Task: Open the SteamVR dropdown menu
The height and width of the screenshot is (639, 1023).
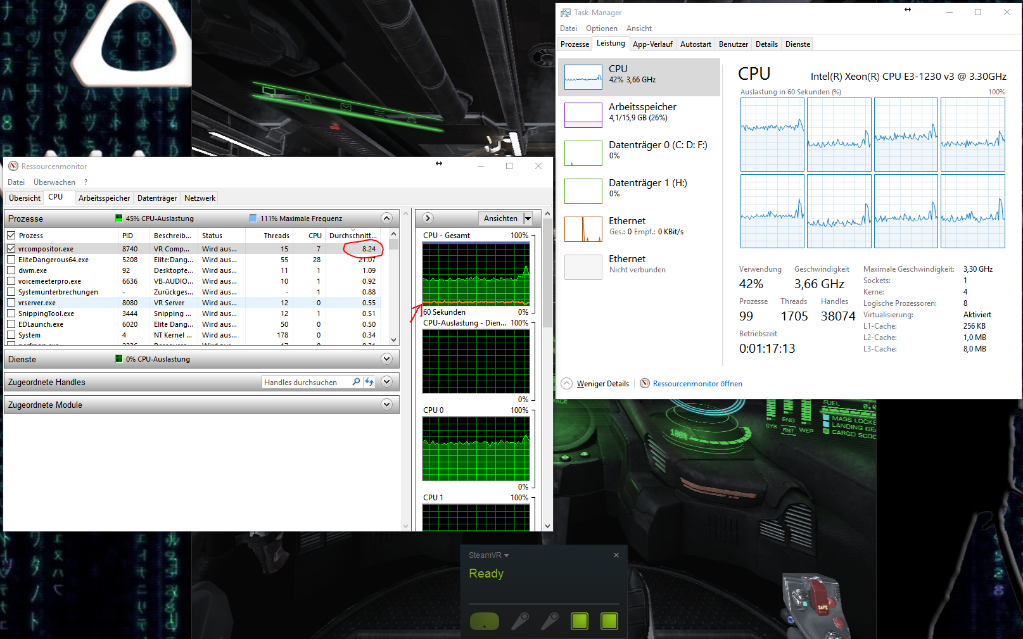Action: click(x=488, y=555)
